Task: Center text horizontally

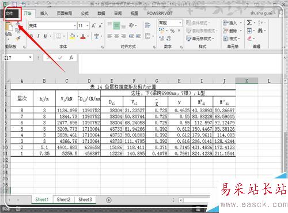Action: 116,36
